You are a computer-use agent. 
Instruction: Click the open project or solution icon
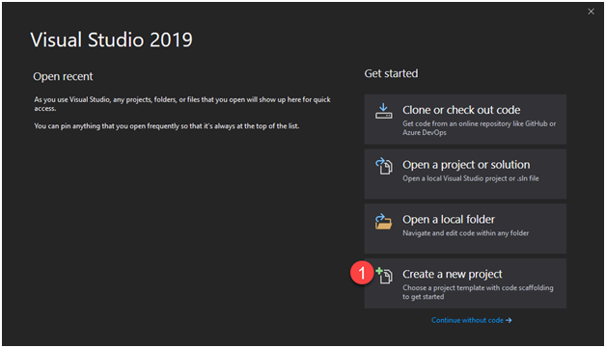(384, 166)
